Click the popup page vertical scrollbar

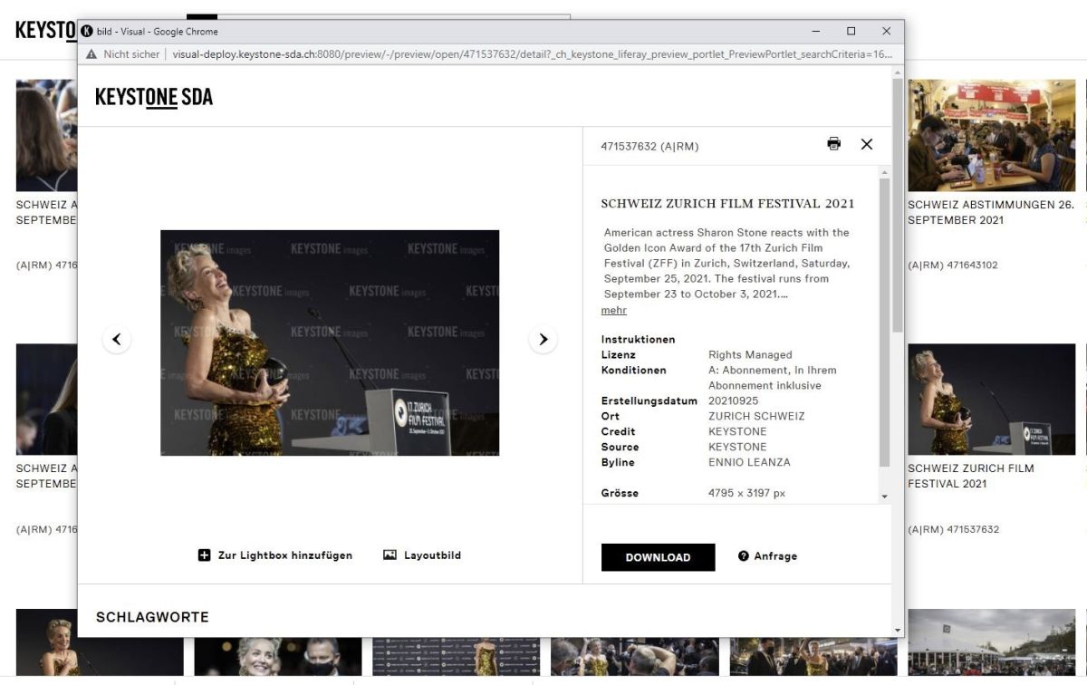coord(897,206)
